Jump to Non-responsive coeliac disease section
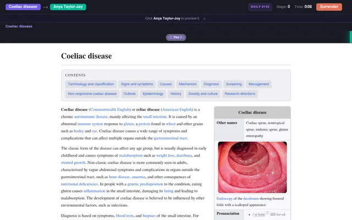The image size is (352, 220). [92, 94]
